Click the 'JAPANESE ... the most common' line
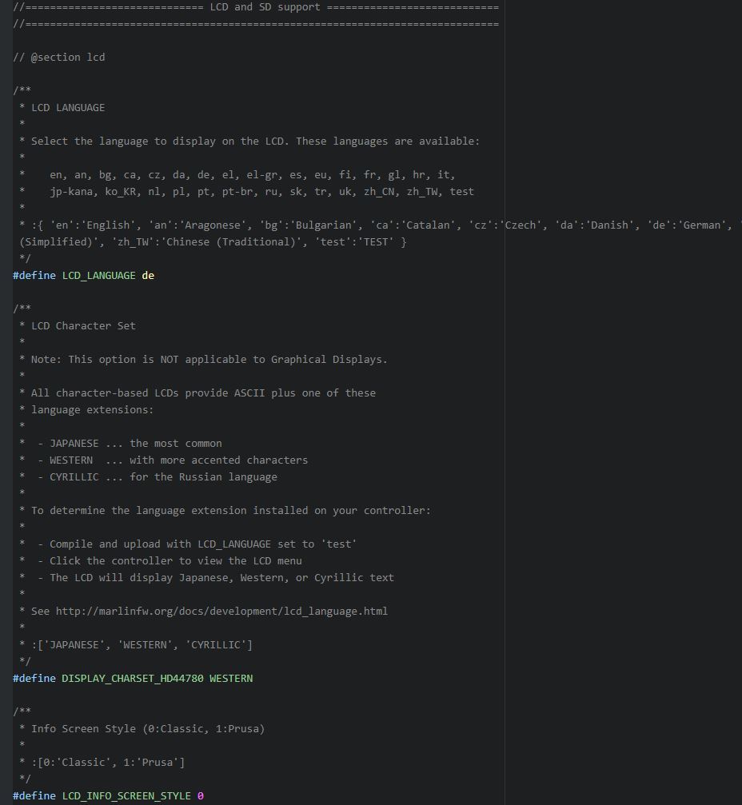Screen dimensions: 742x805 click(x=136, y=444)
